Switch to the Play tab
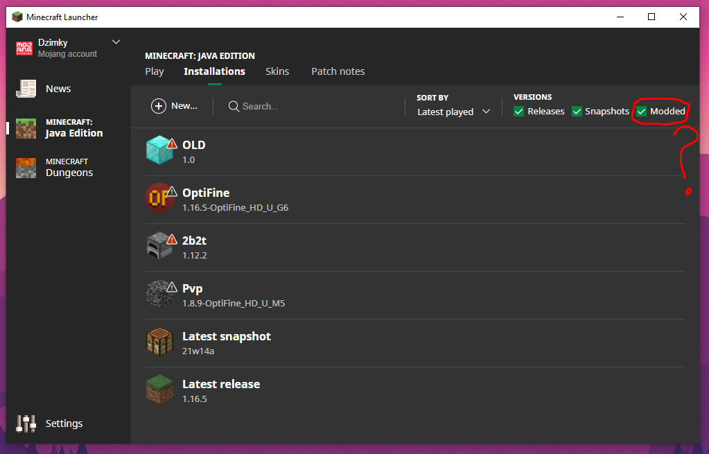Viewport: 709px width, 454px height. click(155, 71)
